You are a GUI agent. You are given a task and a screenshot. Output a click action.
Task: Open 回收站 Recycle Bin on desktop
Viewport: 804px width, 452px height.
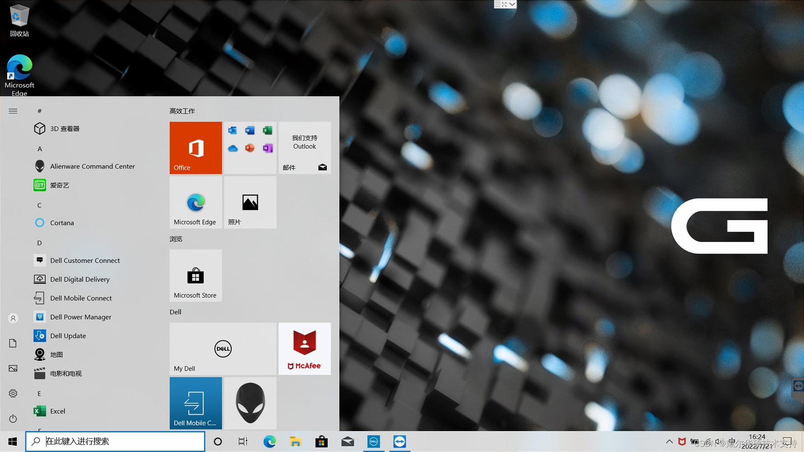pyautogui.click(x=19, y=20)
